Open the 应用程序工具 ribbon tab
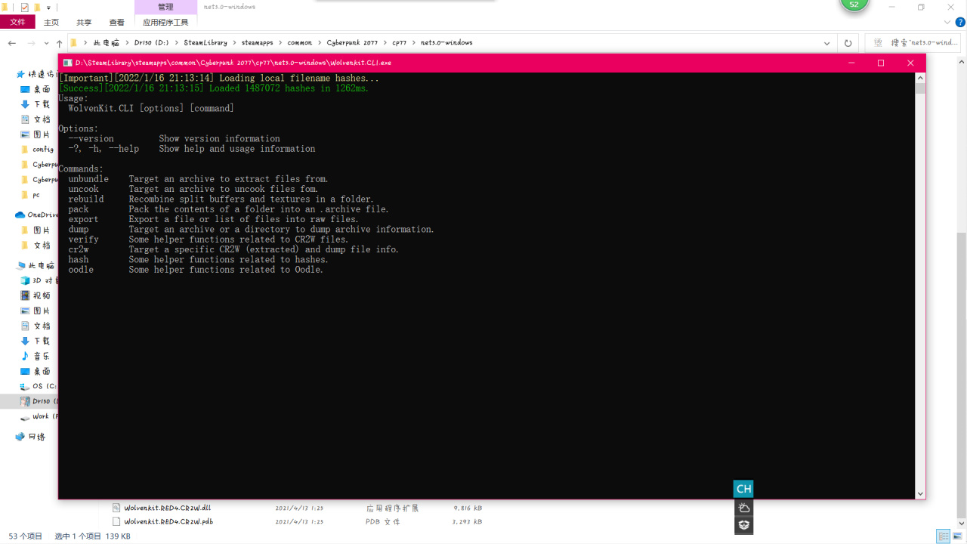Screen dimensions: 967x544 (x=165, y=23)
